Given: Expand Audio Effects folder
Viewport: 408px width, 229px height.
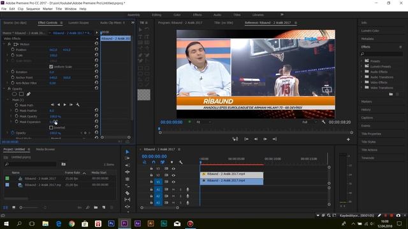Looking at the screenshot, I should click(361, 72).
